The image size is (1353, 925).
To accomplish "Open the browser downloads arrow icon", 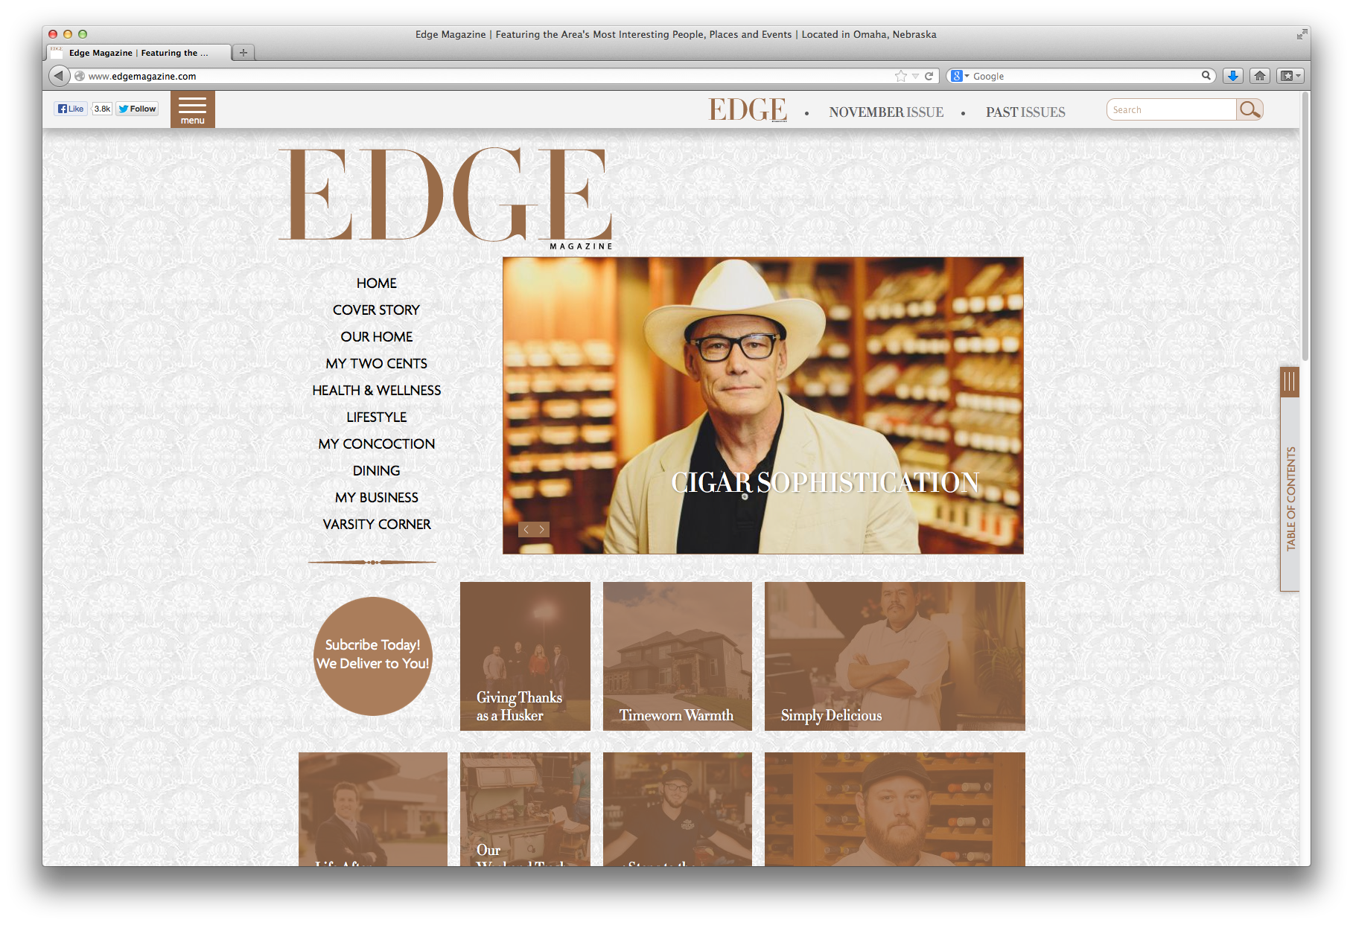I will click(1233, 76).
